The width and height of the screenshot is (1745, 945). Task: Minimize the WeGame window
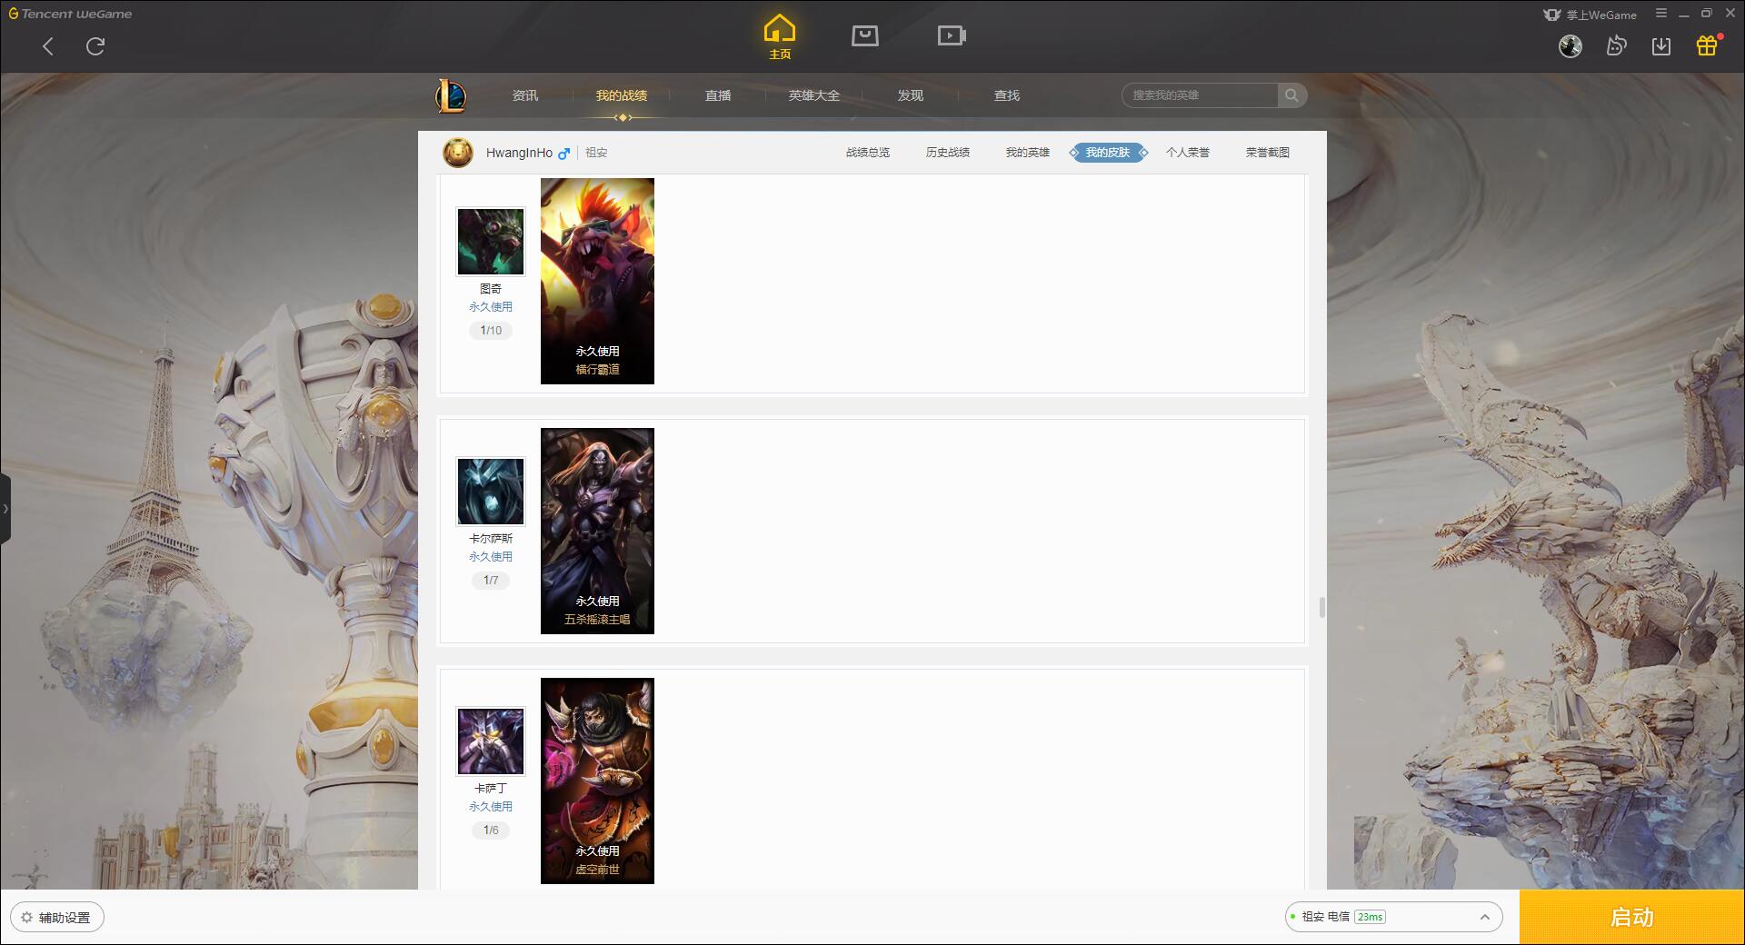click(1684, 14)
